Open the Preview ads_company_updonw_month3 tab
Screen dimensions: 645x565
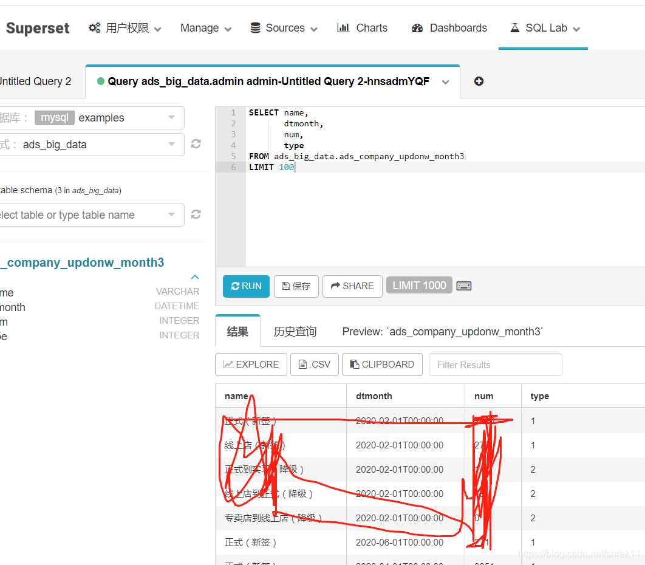pos(443,332)
